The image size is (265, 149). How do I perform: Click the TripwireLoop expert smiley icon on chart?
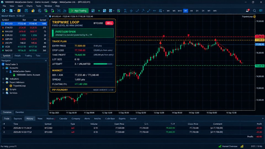[254, 17]
